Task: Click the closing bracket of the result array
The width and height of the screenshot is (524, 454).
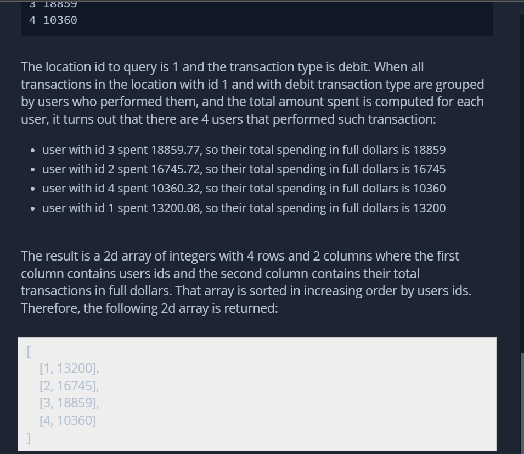Action: [x=29, y=438]
